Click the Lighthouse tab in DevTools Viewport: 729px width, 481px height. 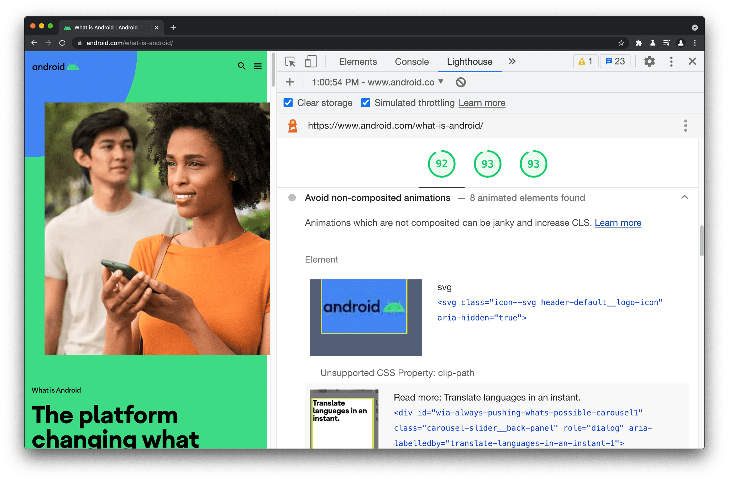pos(469,62)
